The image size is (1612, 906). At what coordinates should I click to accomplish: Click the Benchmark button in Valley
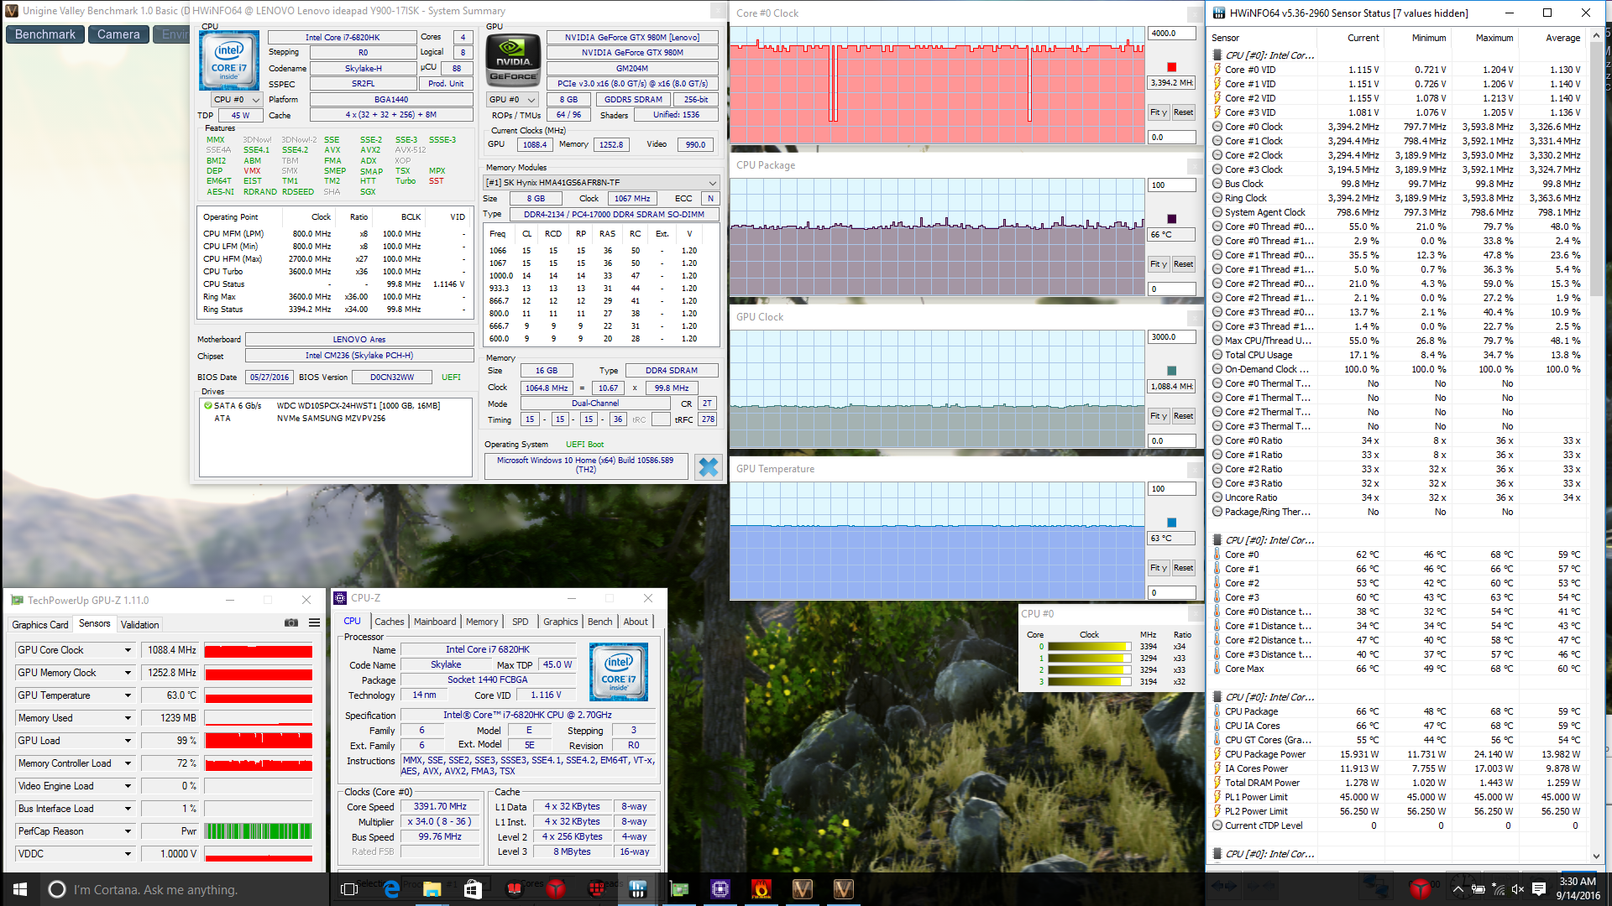[x=45, y=34]
